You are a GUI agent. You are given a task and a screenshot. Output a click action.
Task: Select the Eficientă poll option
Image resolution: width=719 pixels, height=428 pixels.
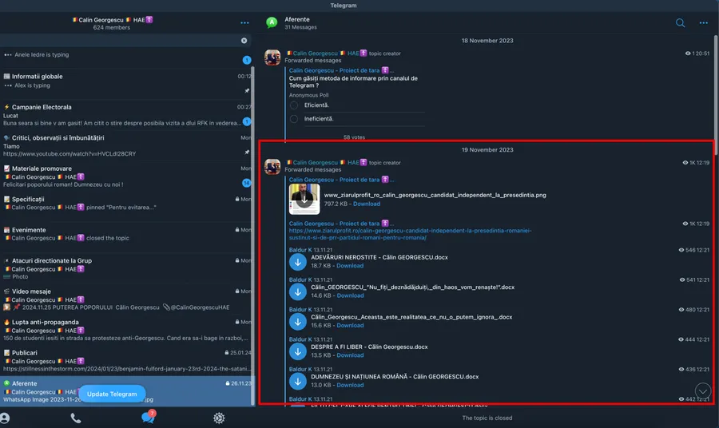point(294,105)
